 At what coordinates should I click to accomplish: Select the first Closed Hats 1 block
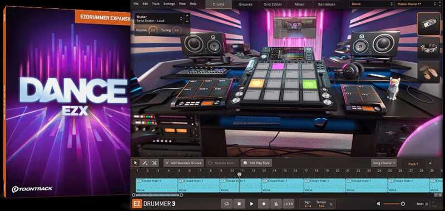[x=157, y=185]
